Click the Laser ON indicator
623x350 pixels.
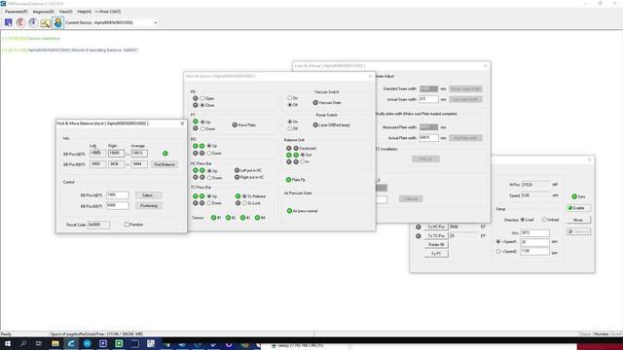pos(315,125)
